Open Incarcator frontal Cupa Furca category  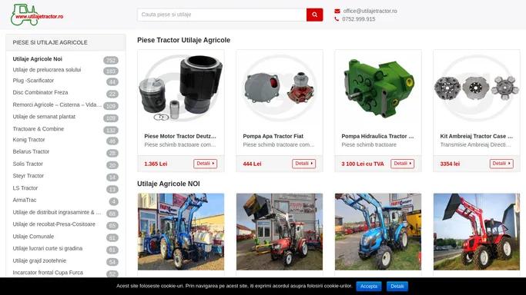48,273
